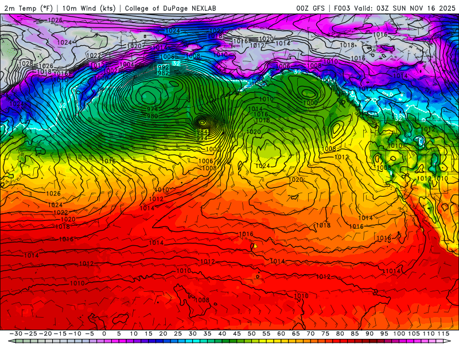Select the 40 temperature scale label

pos(222,334)
